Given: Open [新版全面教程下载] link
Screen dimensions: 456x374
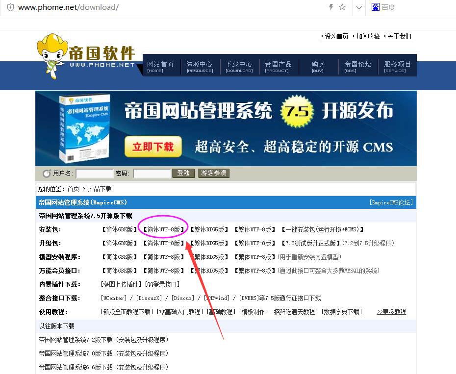Looking at the screenshot, I should (x=127, y=312).
